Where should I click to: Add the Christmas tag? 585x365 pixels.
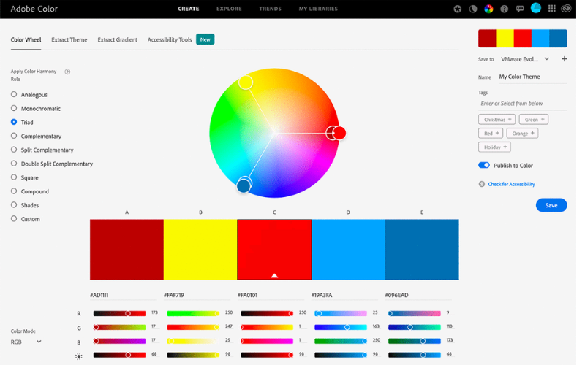point(497,119)
